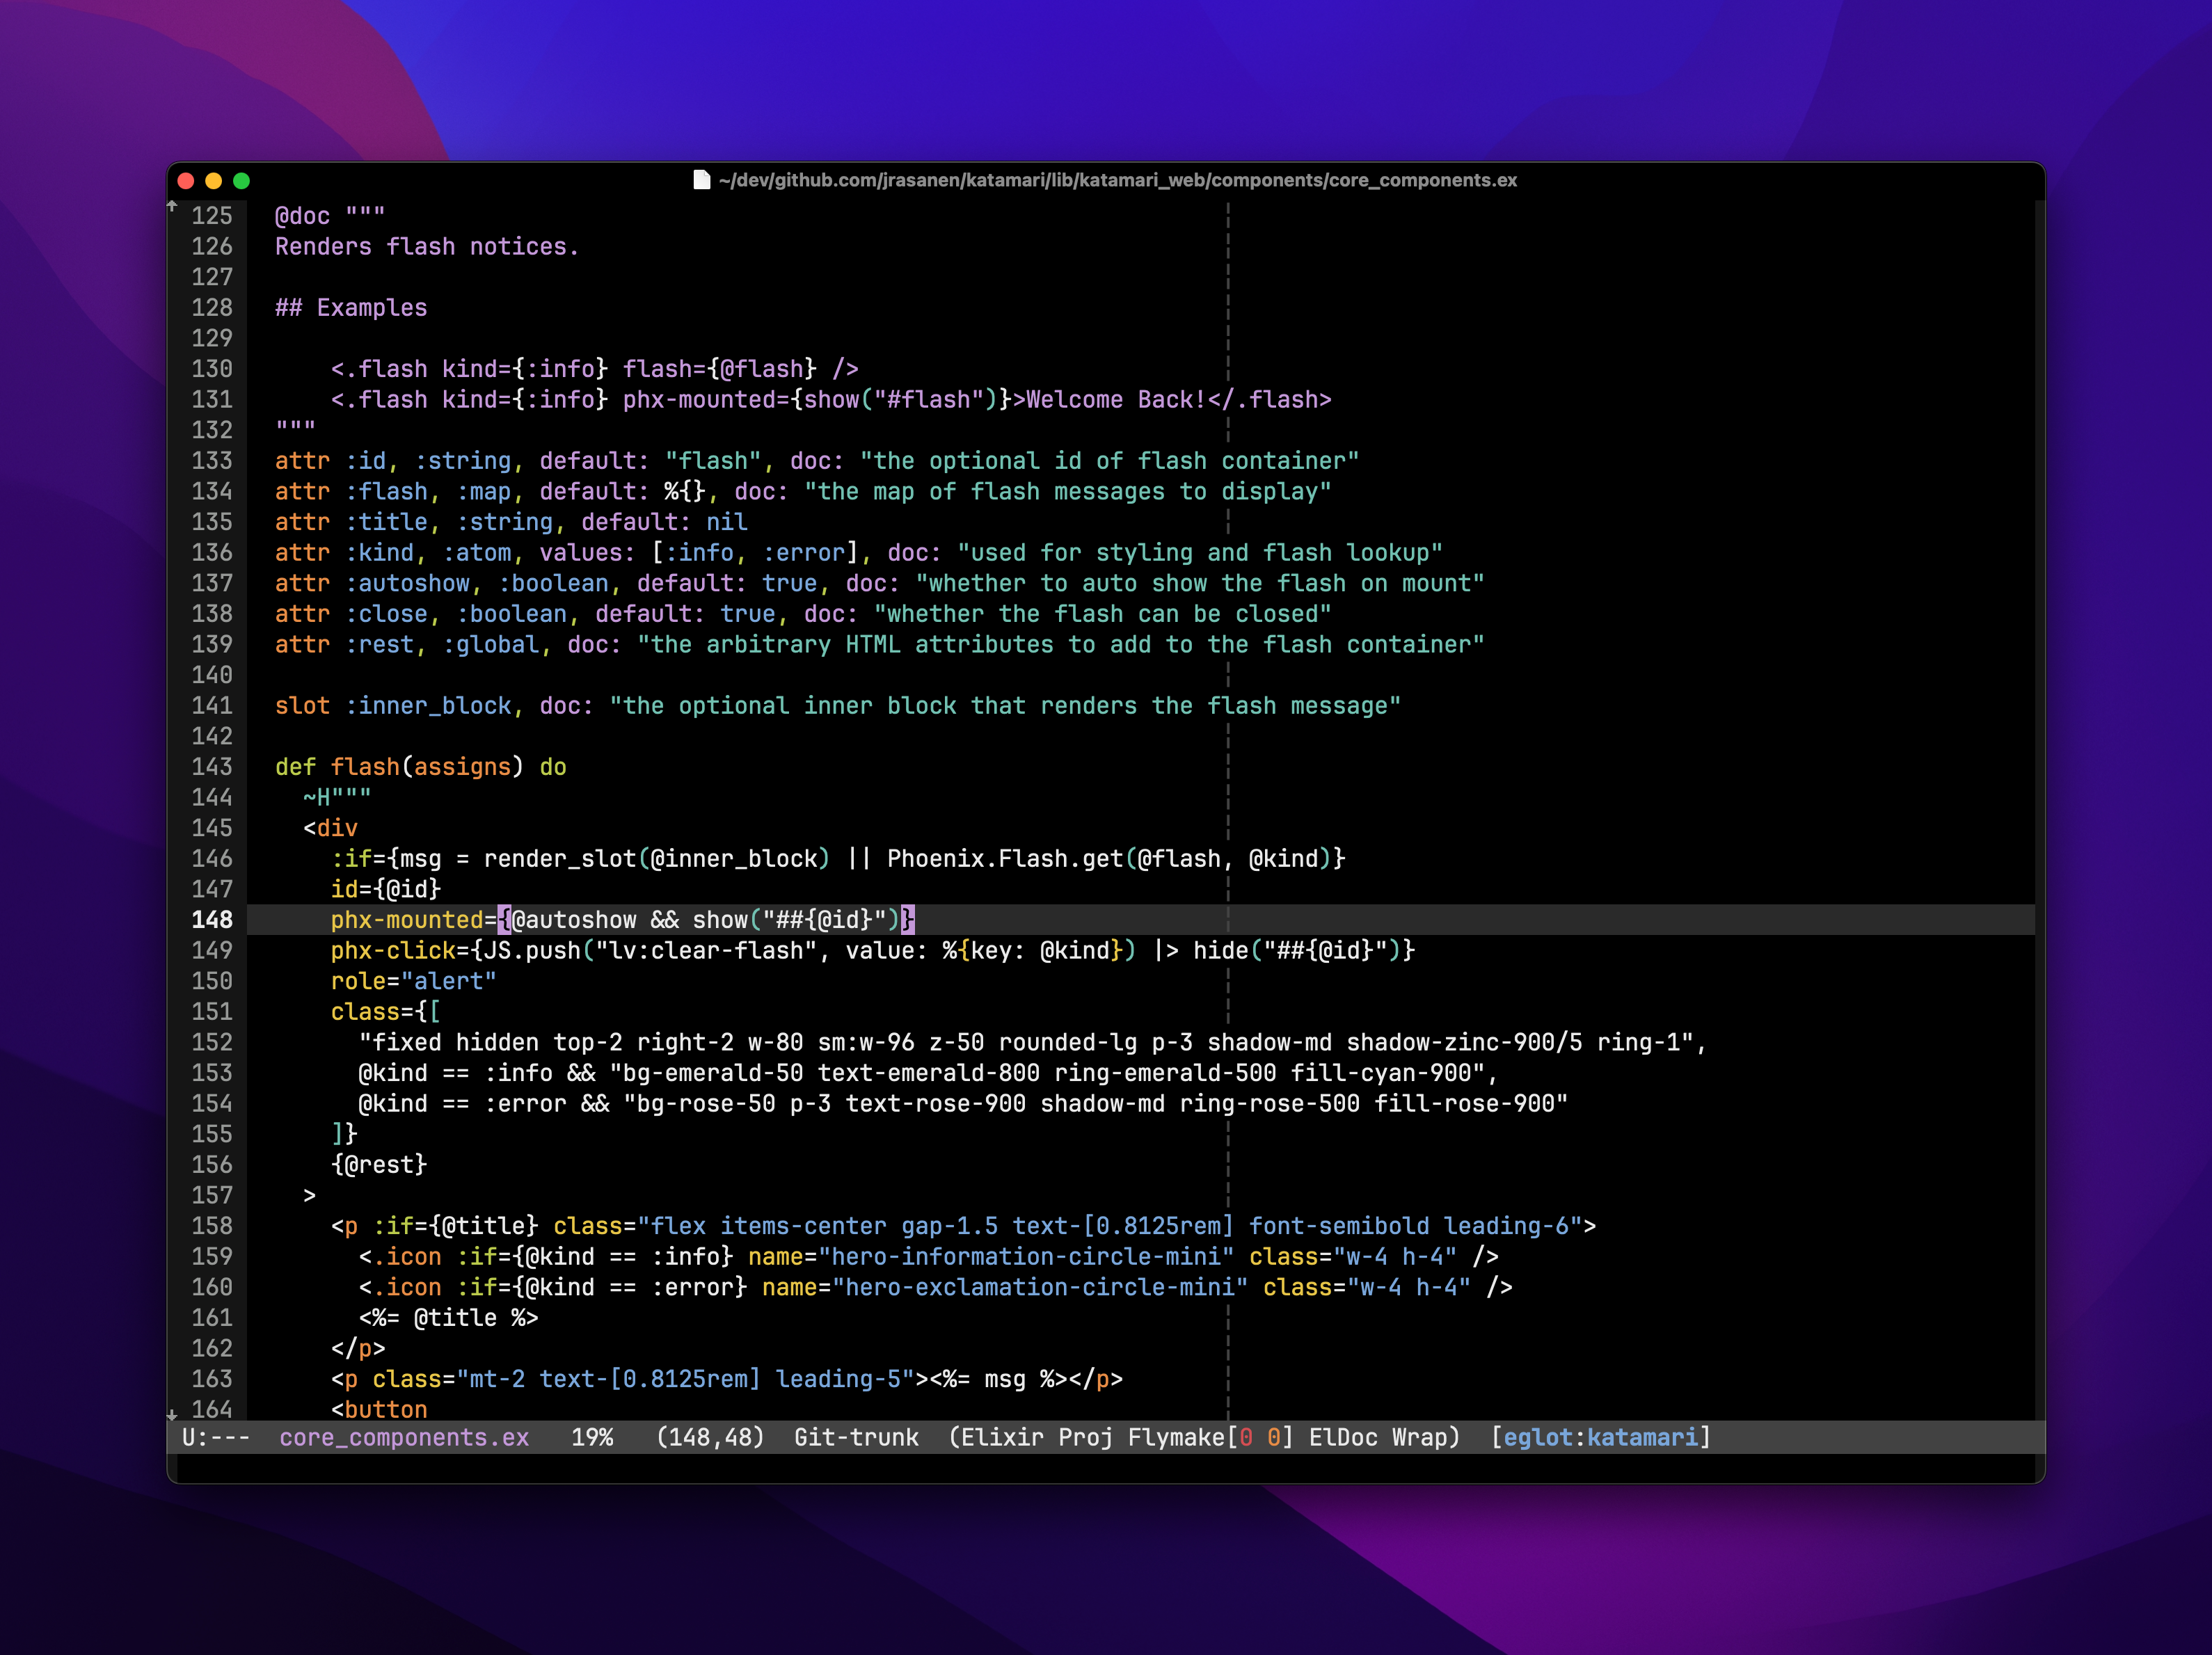The height and width of the screenshot is (1655, 2212).
Task: Click the up-arrow fringe indicator at top
Action: pyautogui.click(x=172, y=206)
